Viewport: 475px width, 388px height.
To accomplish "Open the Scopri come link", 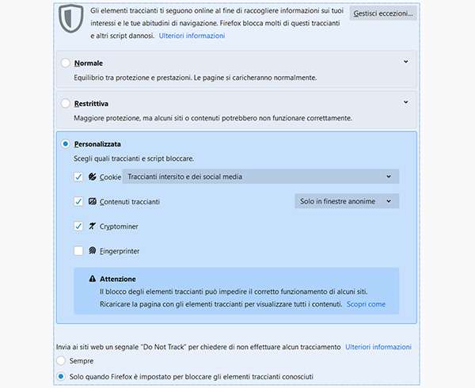I will point(366,304).
